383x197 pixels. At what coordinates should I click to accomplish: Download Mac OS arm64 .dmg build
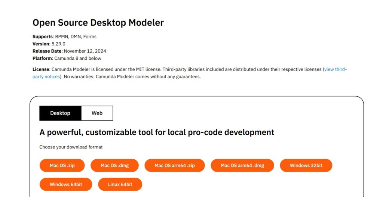(242, 166)
